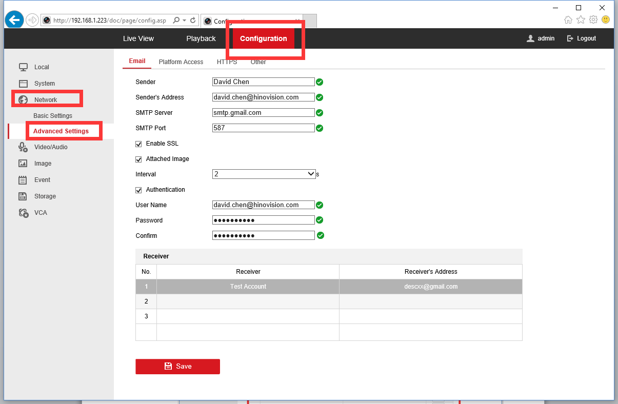Click the Image picture icon in sidebar
Viewport: 618px width, 404px height.
tap(23, 164)
